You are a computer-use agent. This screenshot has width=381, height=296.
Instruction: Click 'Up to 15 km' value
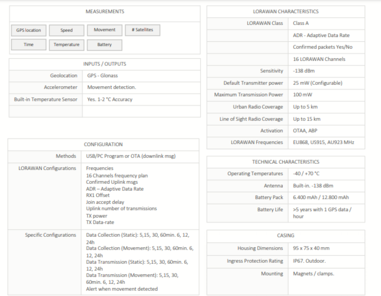pos(306,119)
